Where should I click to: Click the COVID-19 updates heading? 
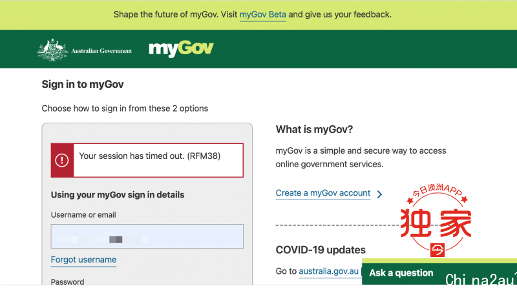click(321, 250)
